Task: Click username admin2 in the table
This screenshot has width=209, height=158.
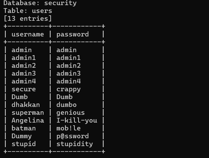Action: point(23,66)
